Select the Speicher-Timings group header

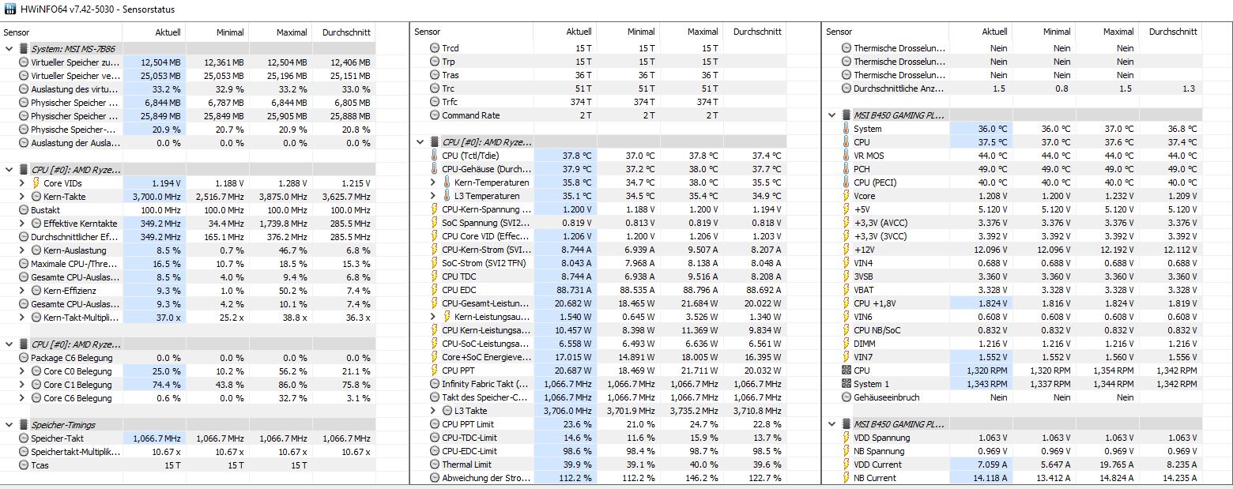[x=189, y=424]
